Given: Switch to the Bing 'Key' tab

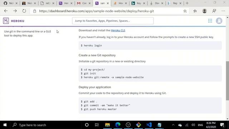Looking at the screenshot, I should pyautogui.click(x=138, y=3).
